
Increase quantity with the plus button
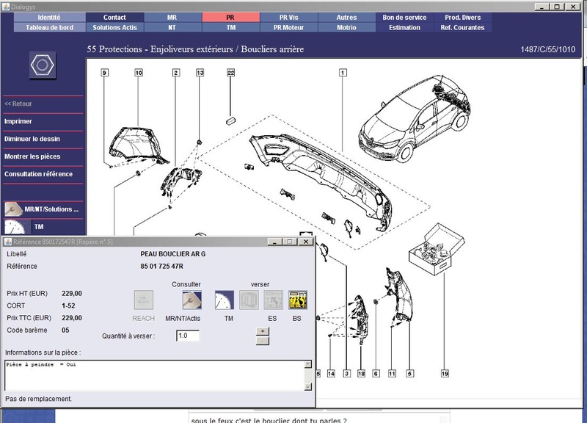tap(263, 331)
